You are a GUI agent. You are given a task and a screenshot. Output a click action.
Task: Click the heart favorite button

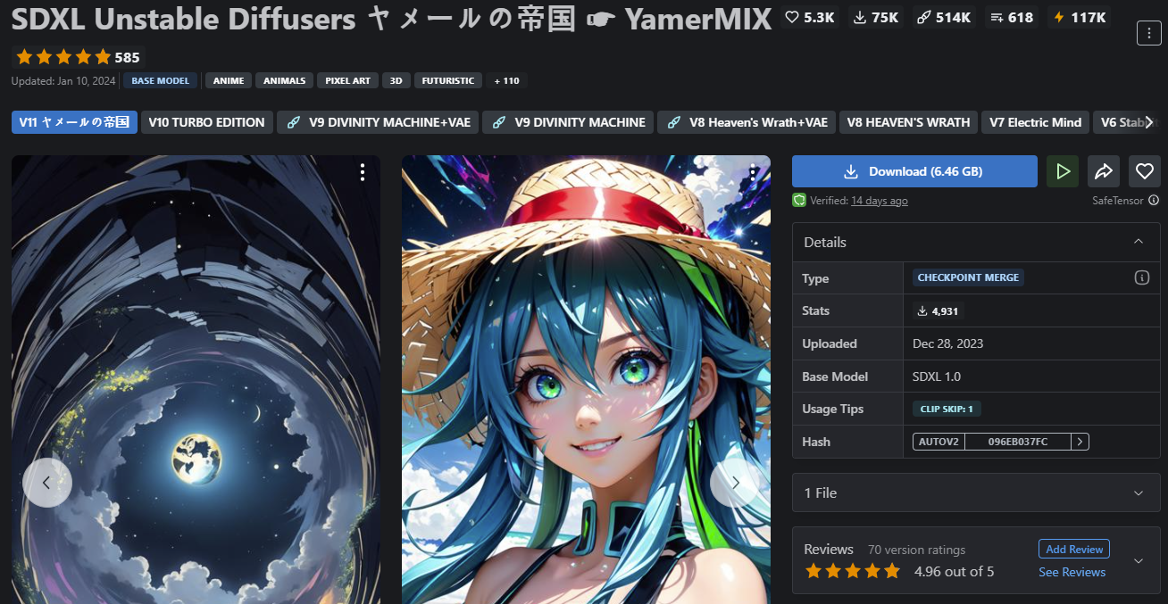click(1145, 171)
